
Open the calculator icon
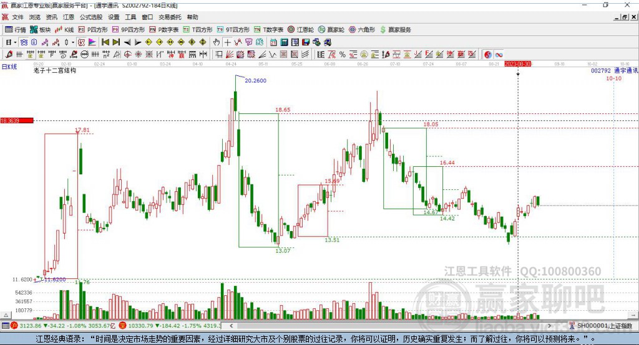pyautogui.click(x=284, y=42)
